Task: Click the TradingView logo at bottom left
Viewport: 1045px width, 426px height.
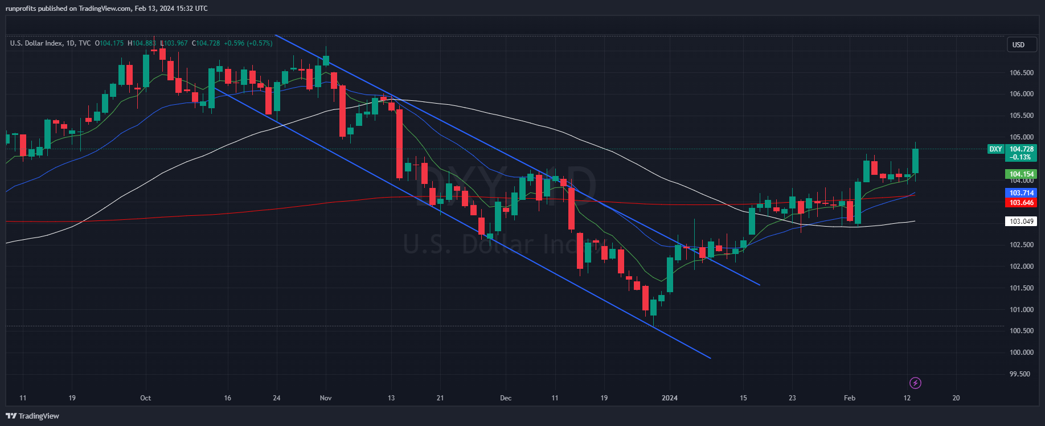Action: pos(32,416)
